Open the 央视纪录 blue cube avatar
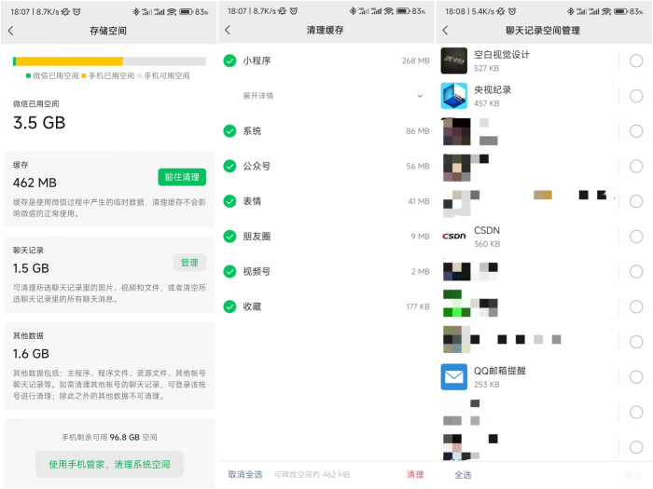 pos(454,96)
